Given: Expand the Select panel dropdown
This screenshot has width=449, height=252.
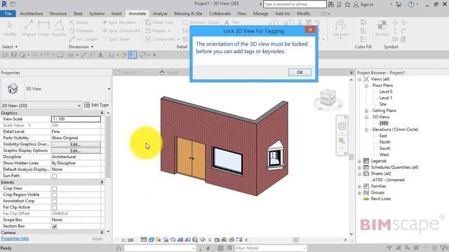Looking at the screenshot, I should pyautogui.click(x=10, y=47).
